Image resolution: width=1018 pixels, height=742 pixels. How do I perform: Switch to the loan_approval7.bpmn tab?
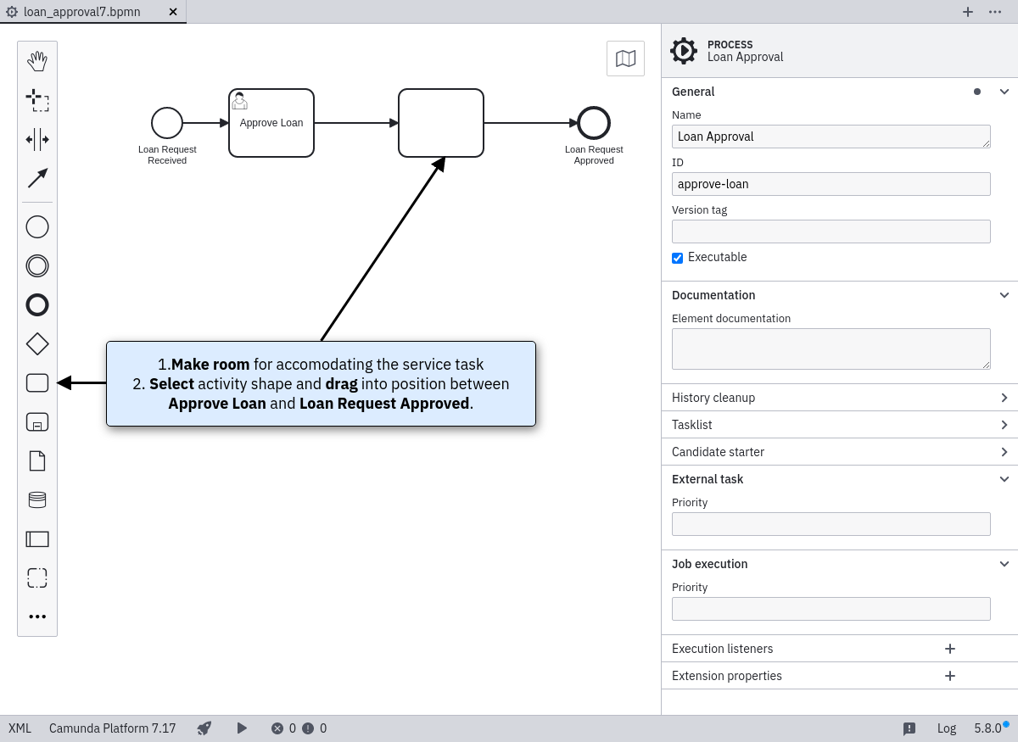[x=82, y=12]
